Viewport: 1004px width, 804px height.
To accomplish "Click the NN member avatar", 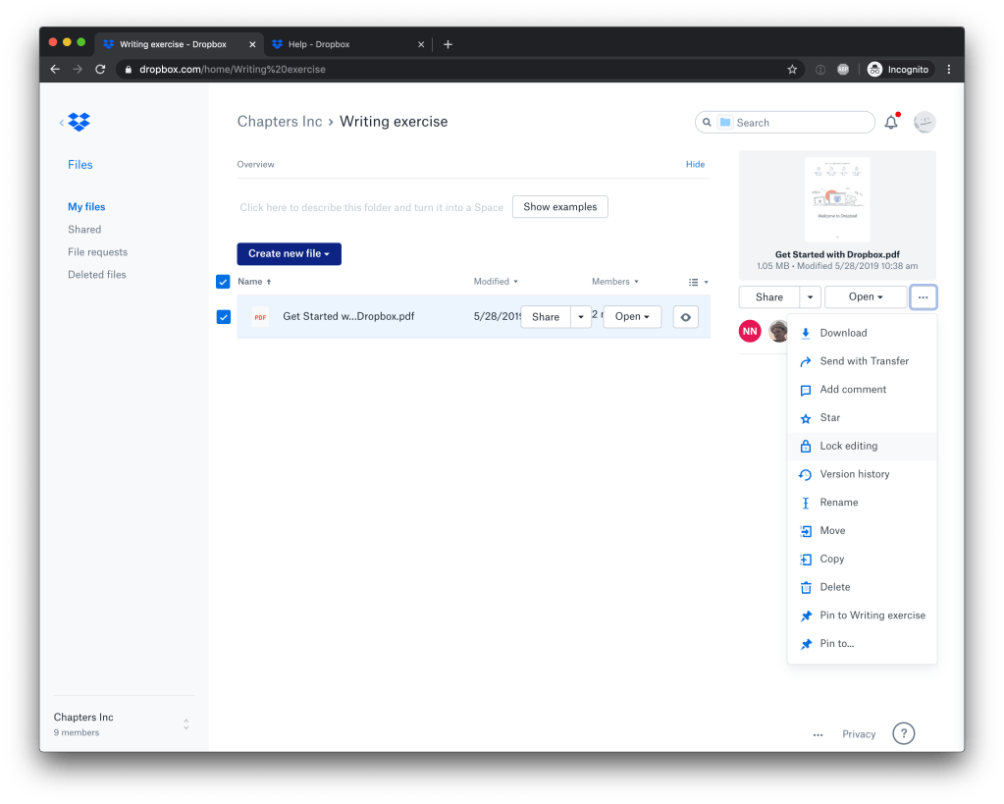I will pos(750,331).
